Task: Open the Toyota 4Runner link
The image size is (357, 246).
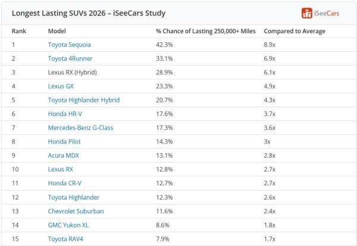Action: click(70, 58)
